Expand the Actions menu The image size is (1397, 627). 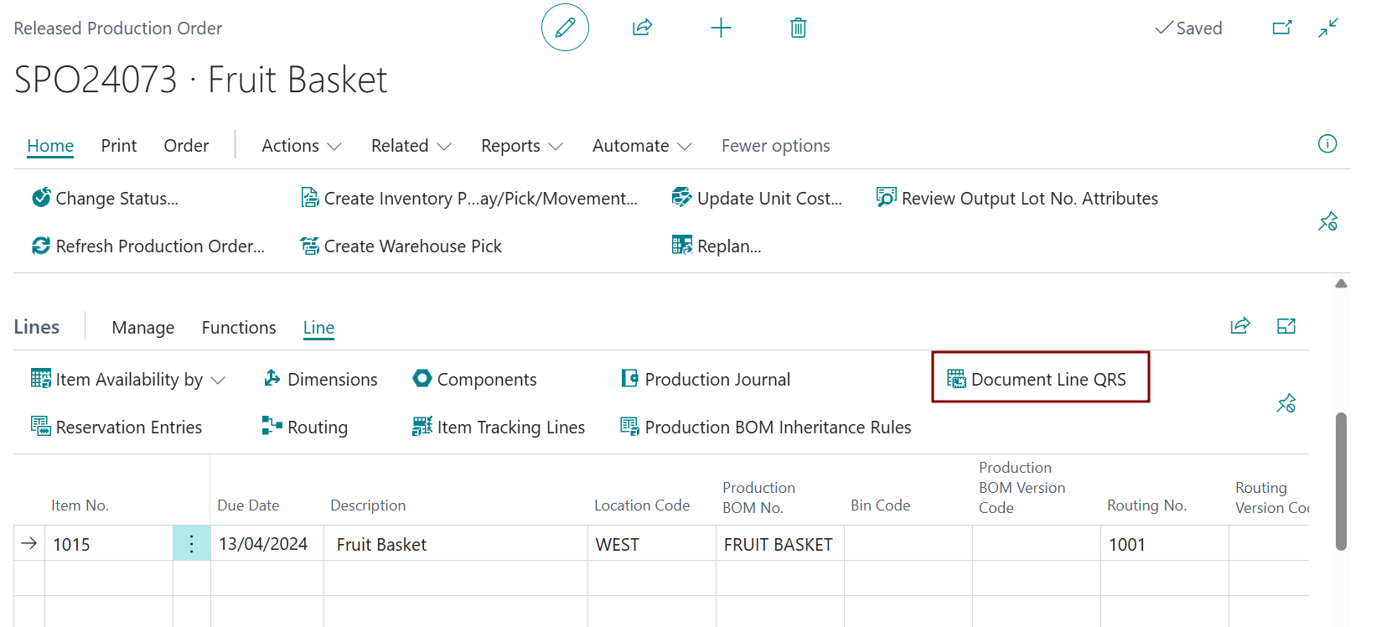[x=302, y=146]
